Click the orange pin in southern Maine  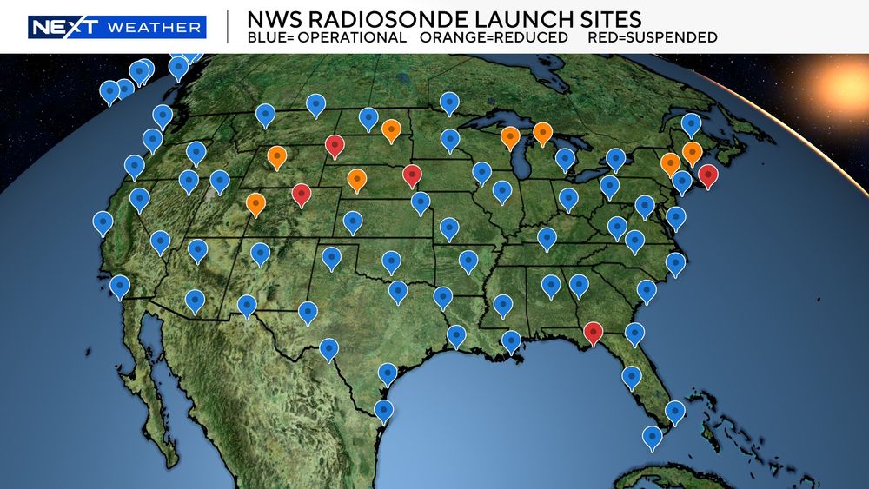[x=693, y=154]
